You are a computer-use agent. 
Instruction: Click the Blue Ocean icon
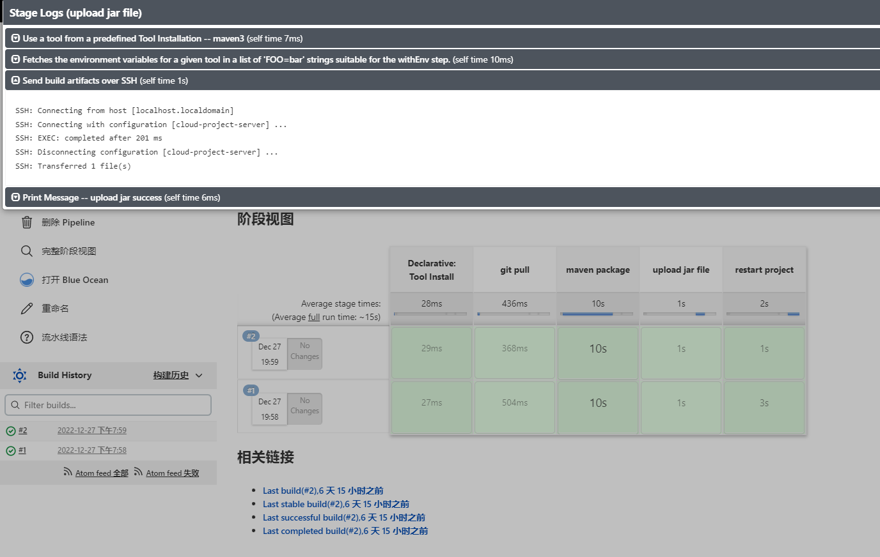click(27, 280)
